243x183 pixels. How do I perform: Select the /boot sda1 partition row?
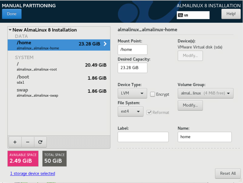[59, 79]
